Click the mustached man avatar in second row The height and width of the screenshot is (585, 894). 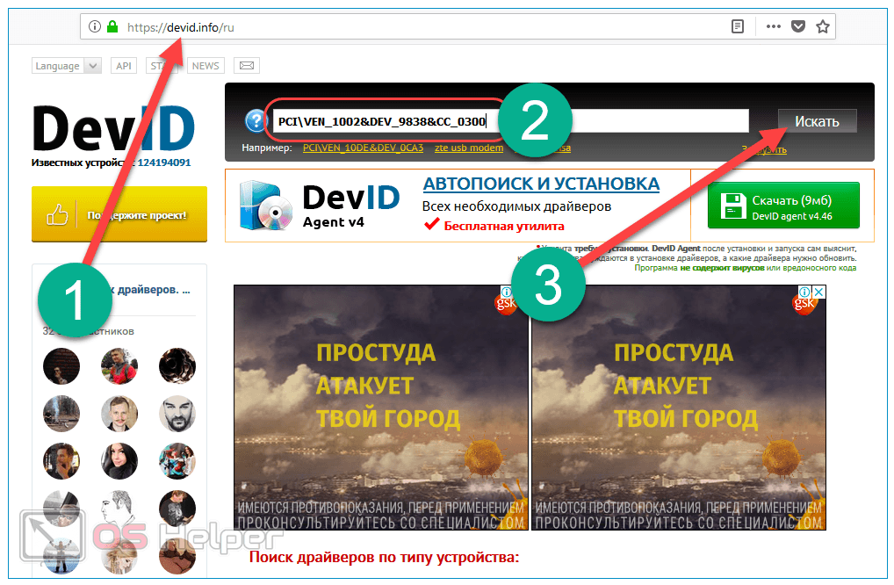point(119,414)
